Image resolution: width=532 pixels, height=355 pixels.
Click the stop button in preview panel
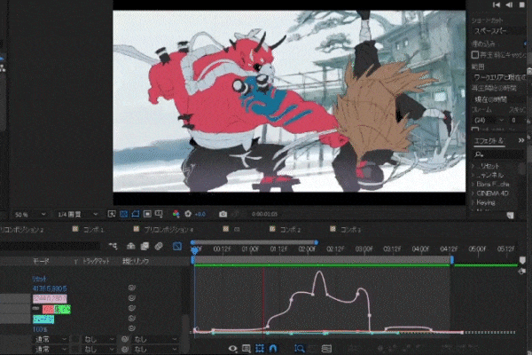pyautogui.click(x=522, y=4)
